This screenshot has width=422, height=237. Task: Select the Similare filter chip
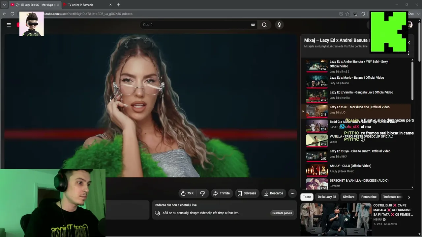[x=348, y=197]
